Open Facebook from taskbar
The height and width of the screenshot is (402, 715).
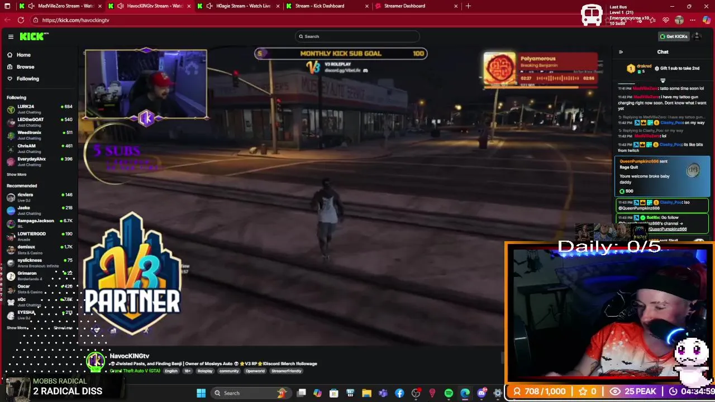399,393
